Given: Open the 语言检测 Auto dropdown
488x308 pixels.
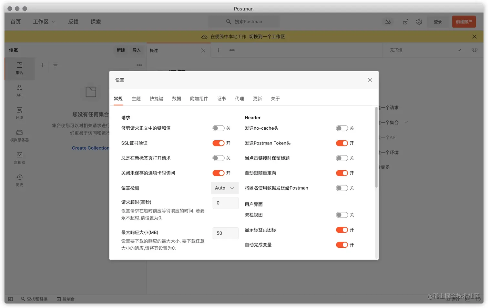Looking at the screenshot, I should tap(225, 188).
